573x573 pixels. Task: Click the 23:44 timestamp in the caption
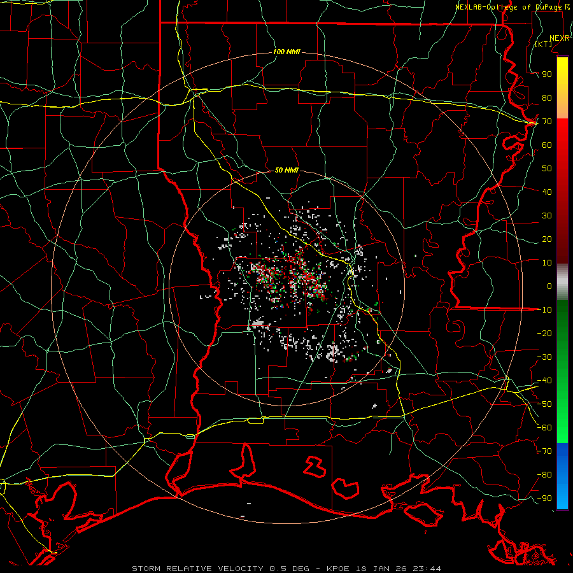click(427, 569)
